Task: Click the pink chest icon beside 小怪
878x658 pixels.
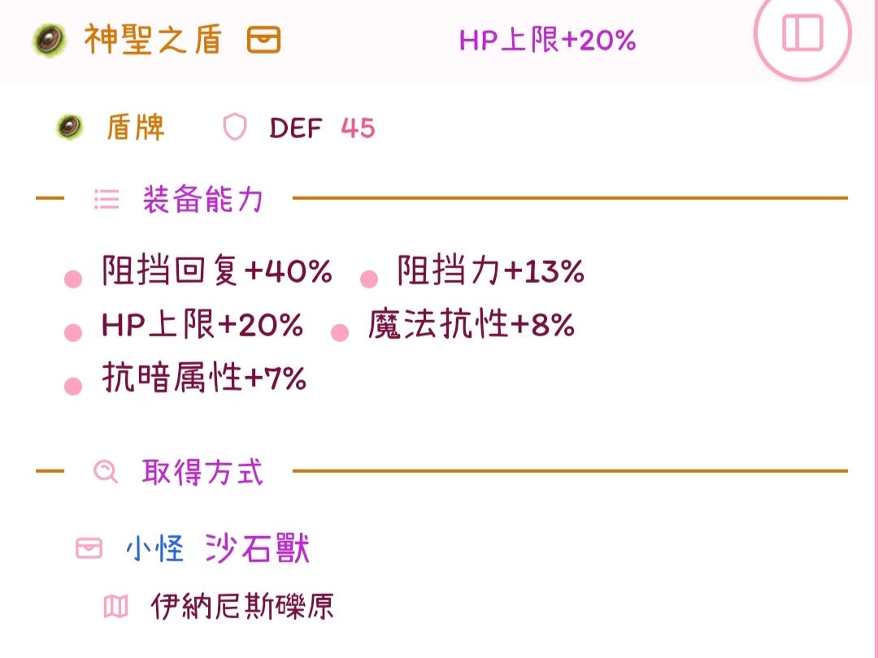Action: [89, 549]
